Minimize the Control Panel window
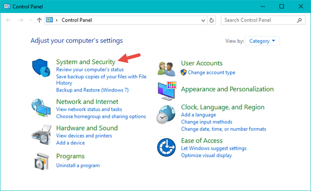The height and width of the screenshot is (191, 311). 263,6
